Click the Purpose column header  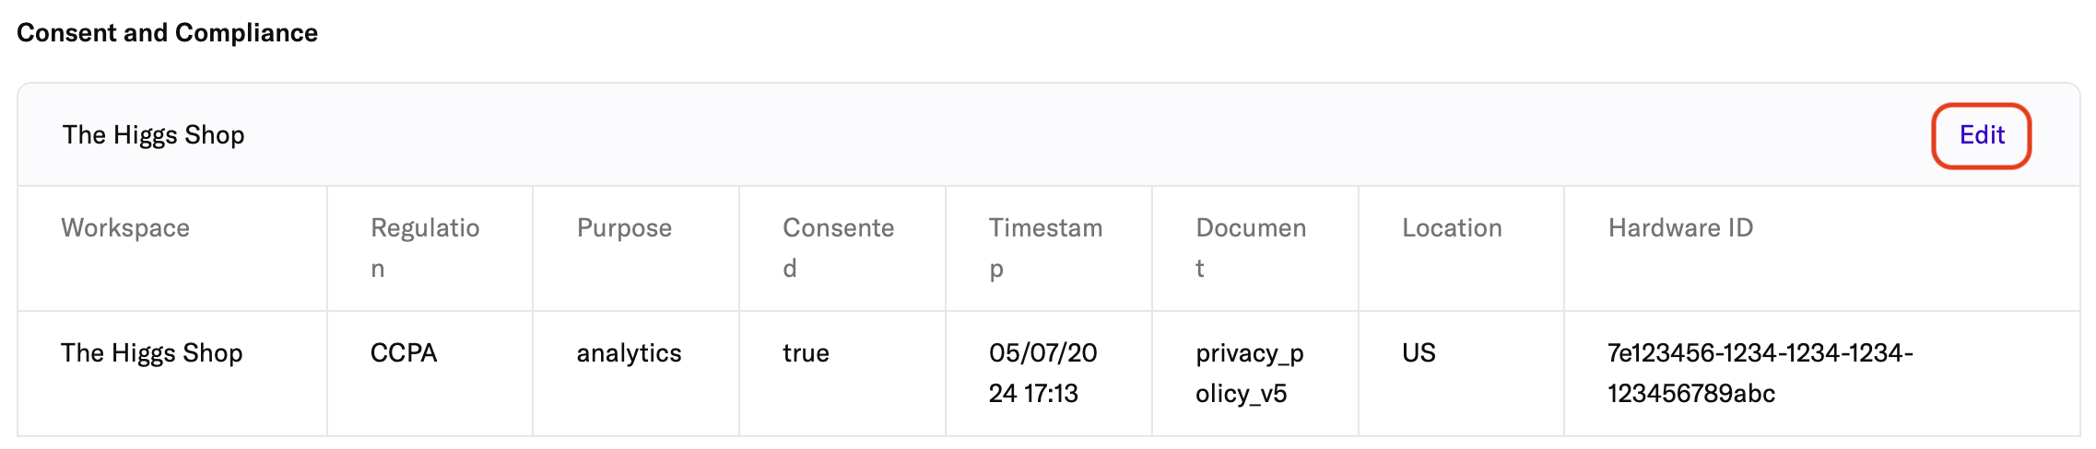pyautogui.click(x=624, y=228)
